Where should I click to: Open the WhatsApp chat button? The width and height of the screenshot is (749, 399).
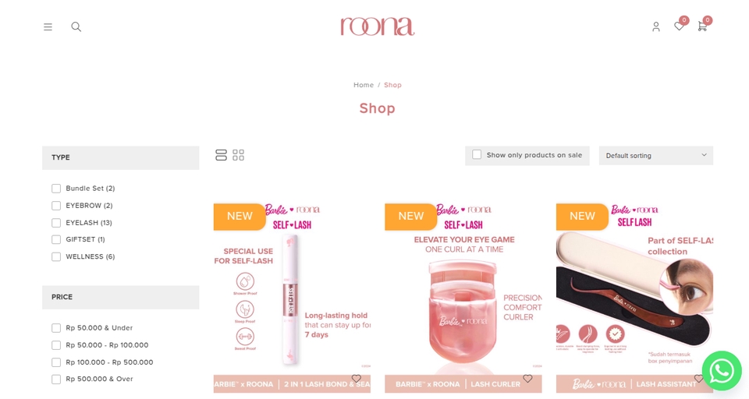tap(721, 371)
